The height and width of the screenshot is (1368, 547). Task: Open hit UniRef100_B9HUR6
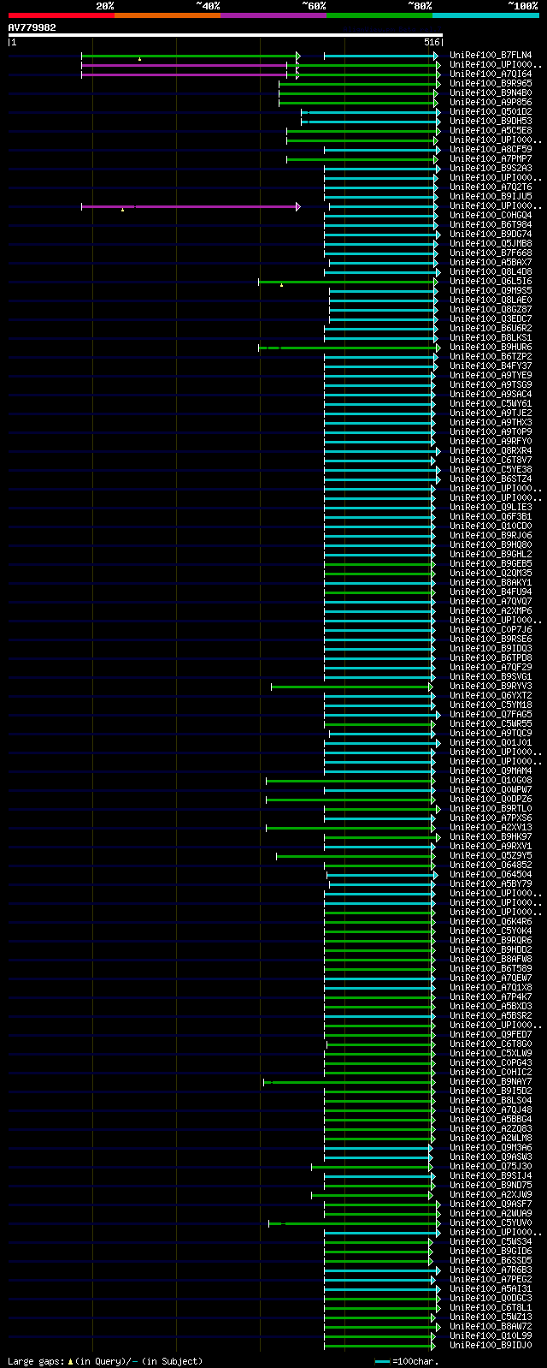click(491, 348)
